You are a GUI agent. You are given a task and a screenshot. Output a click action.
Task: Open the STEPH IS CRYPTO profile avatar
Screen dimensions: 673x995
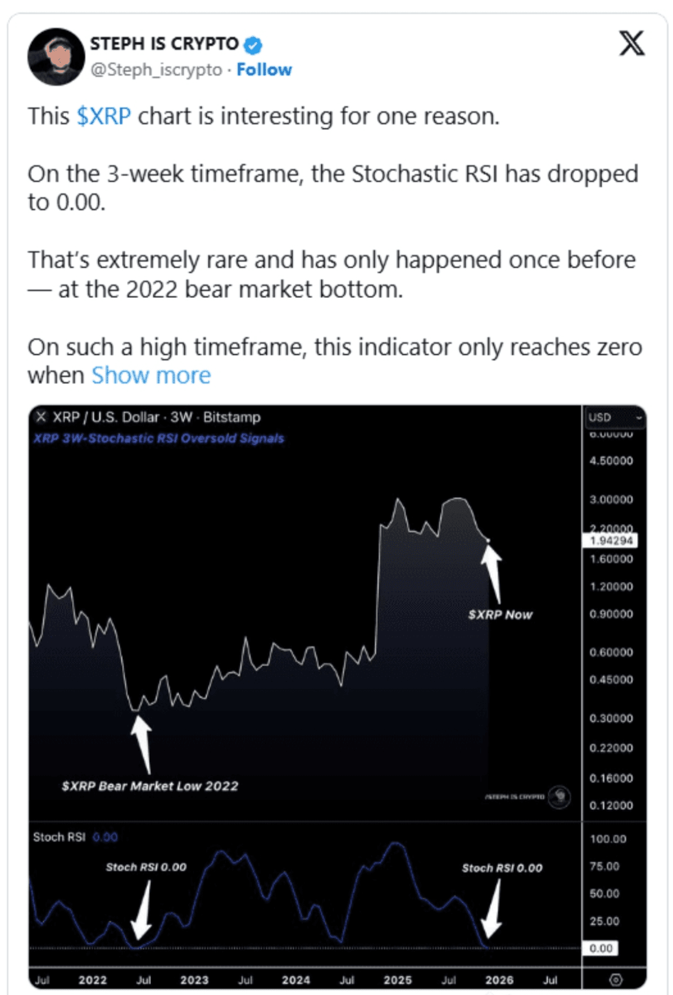(x=56, y=56)
